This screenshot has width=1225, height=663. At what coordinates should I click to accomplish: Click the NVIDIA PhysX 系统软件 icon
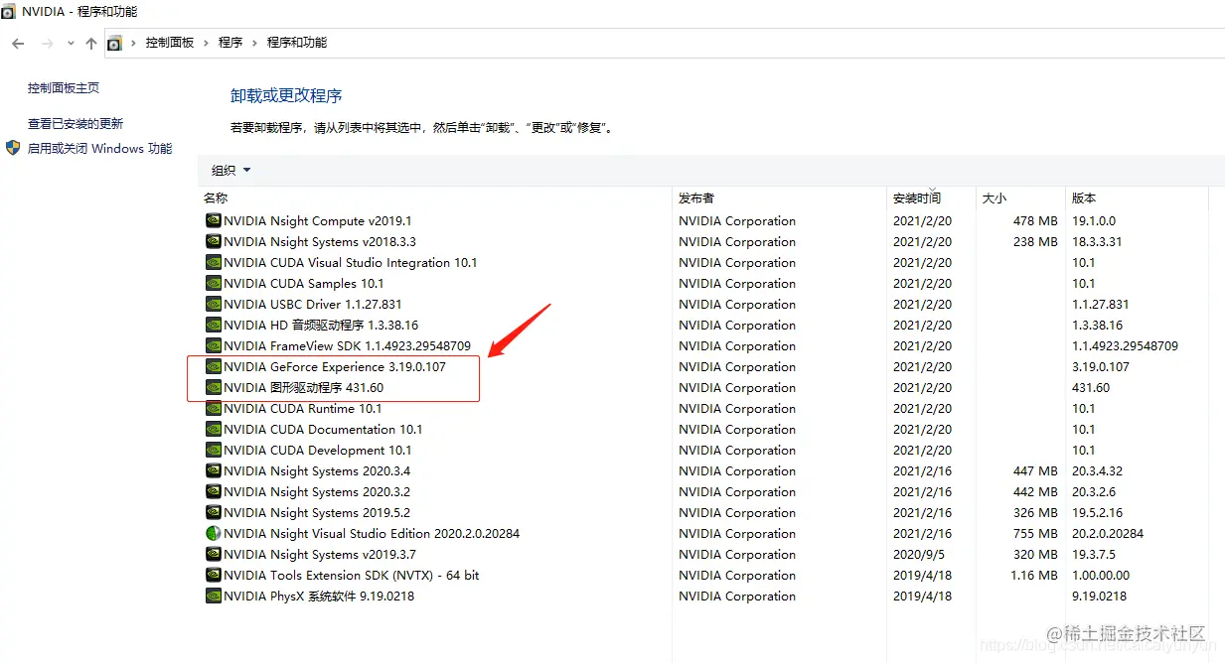click(x=213, y=597)
